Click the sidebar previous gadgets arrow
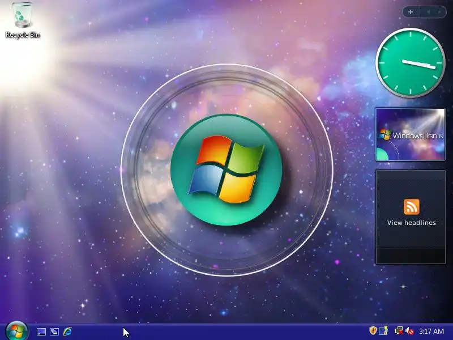Screen dimensions: 453x340 (429, 12)
